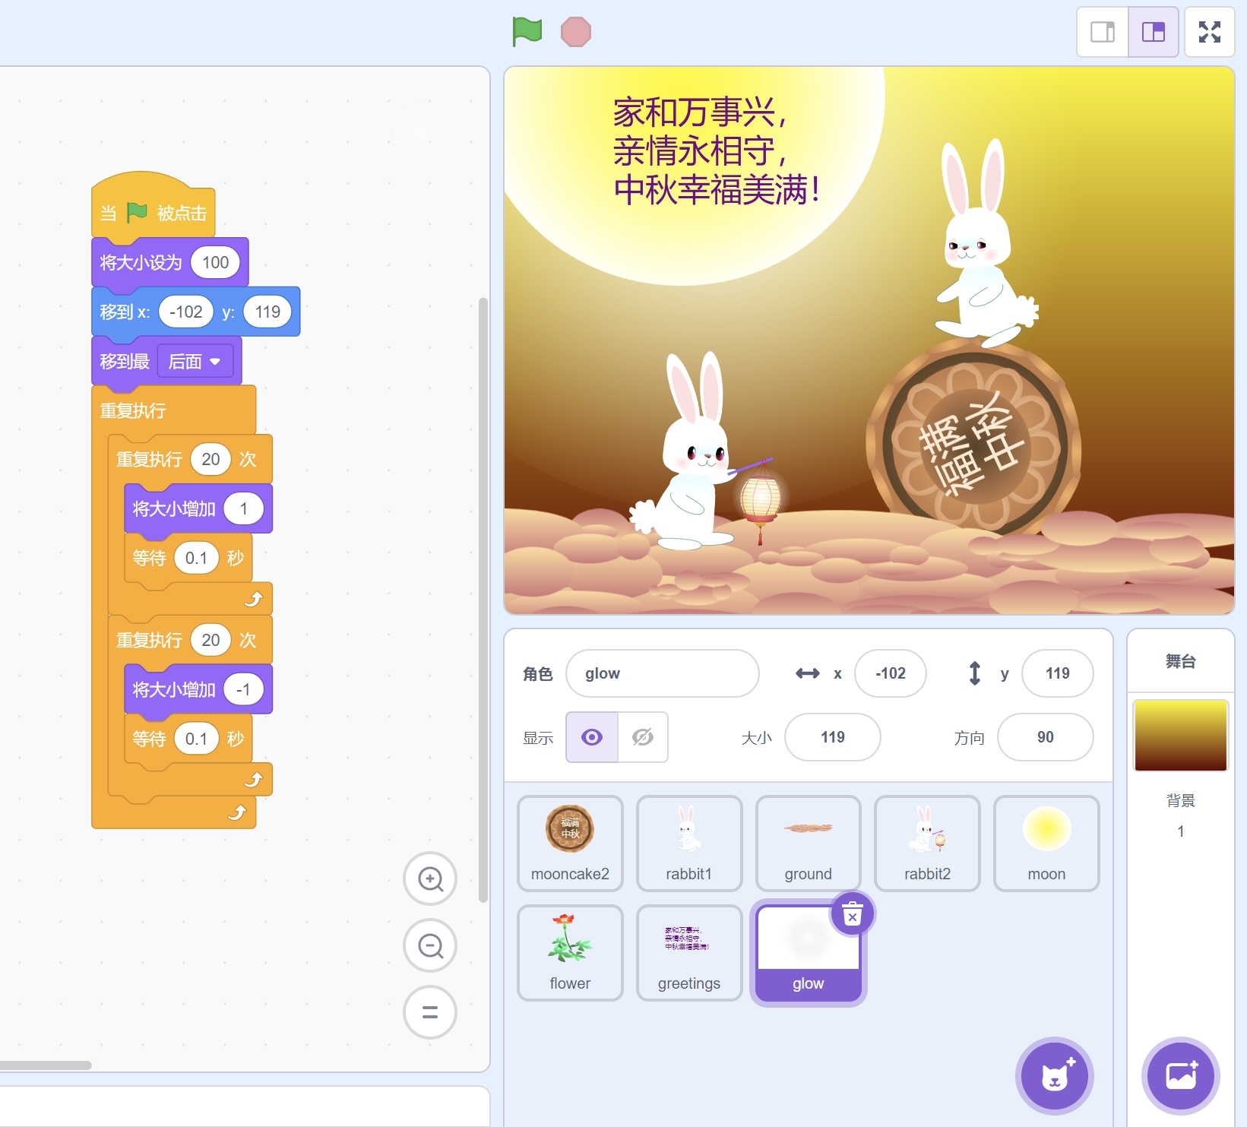Zoom out of the code workspace

pos(430,945)
